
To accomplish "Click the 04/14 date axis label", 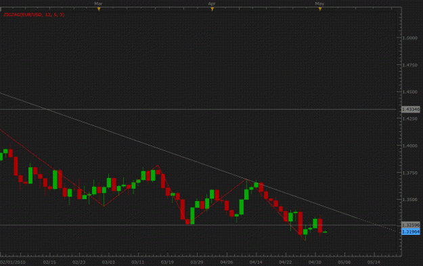I will click(256, 262).
